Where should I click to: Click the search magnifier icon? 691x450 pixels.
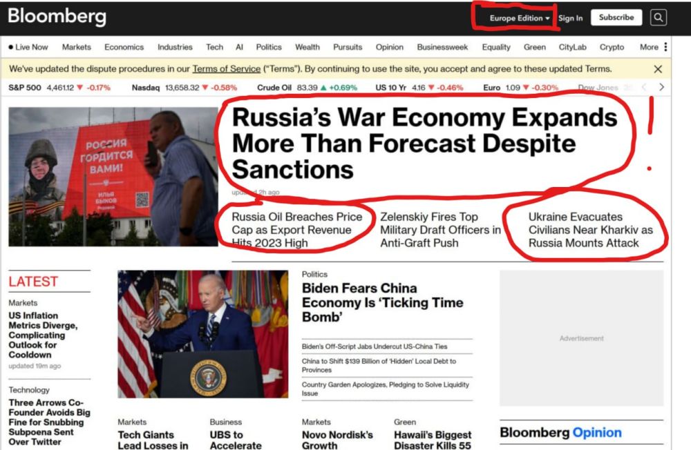point(659,18)
